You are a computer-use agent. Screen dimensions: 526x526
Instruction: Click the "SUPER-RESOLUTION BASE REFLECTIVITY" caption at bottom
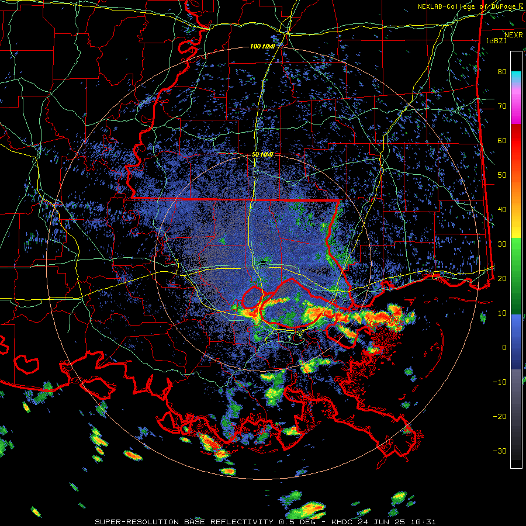pyautogui.click(x=184, y=522)
